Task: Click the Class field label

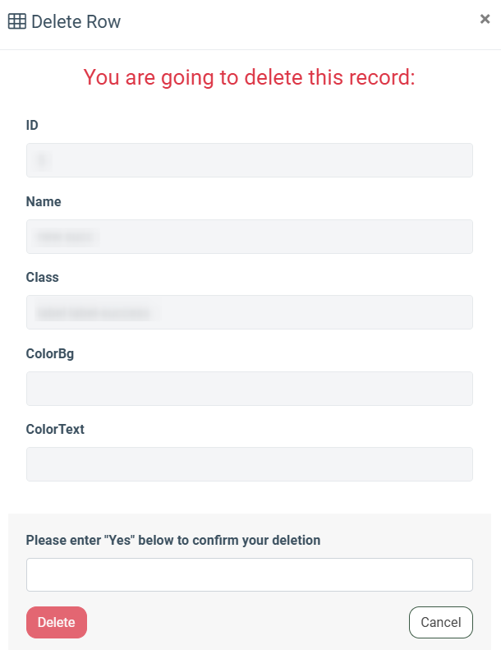Action: [43, 277]
